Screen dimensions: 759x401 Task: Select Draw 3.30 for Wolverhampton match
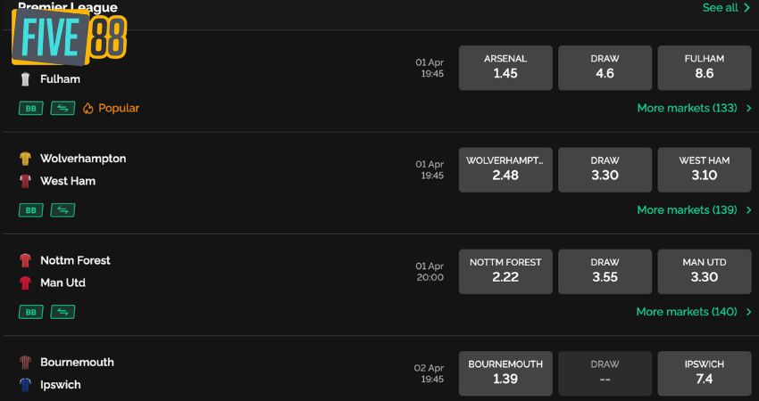click(605, 170)
